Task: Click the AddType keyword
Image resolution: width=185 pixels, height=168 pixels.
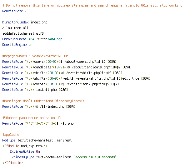Action: click(9, 140)
